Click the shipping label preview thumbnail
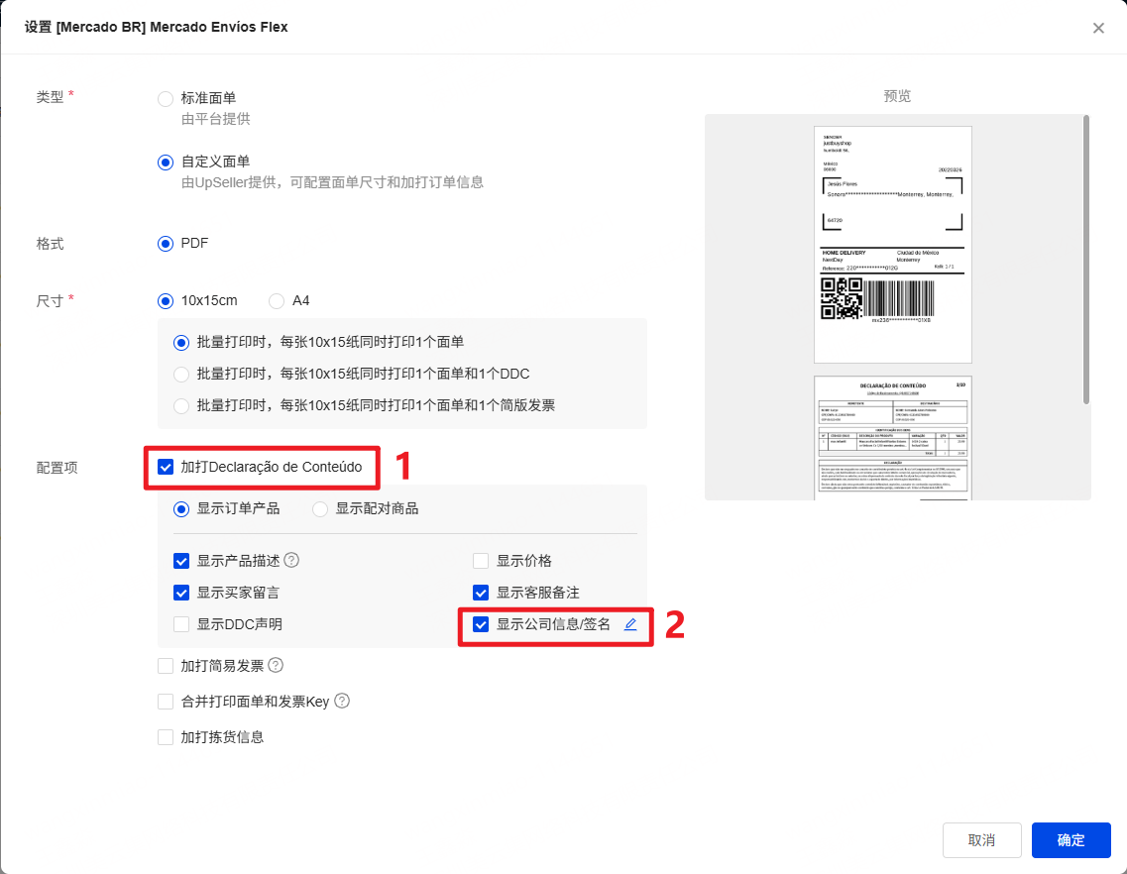Screen dimensions: 1127x874 [x=892, y=245]
